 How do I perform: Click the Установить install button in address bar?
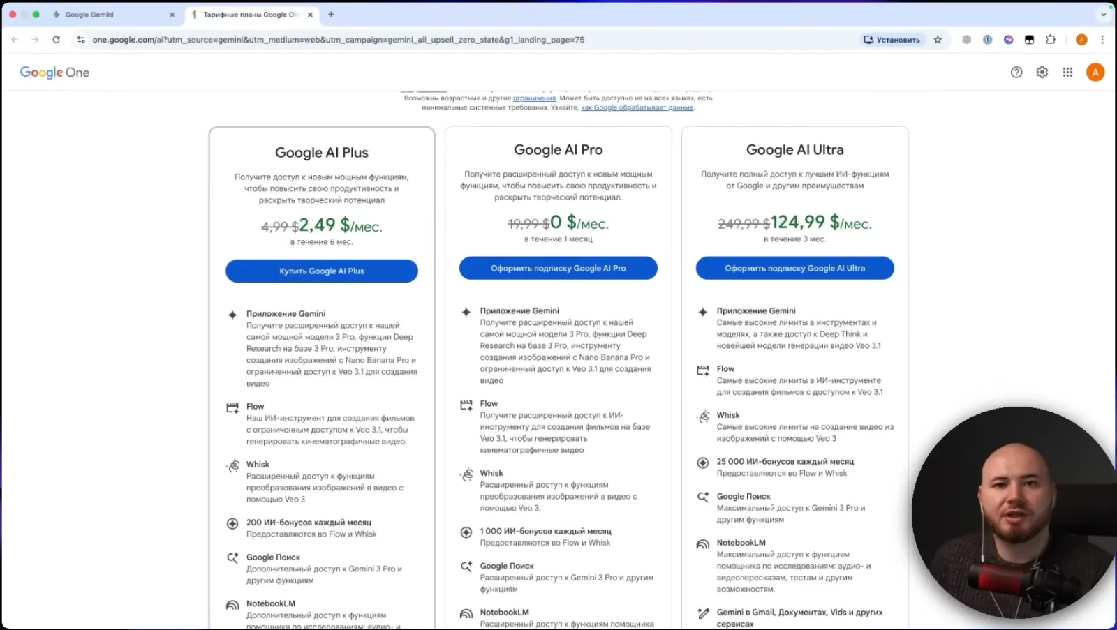892,40
